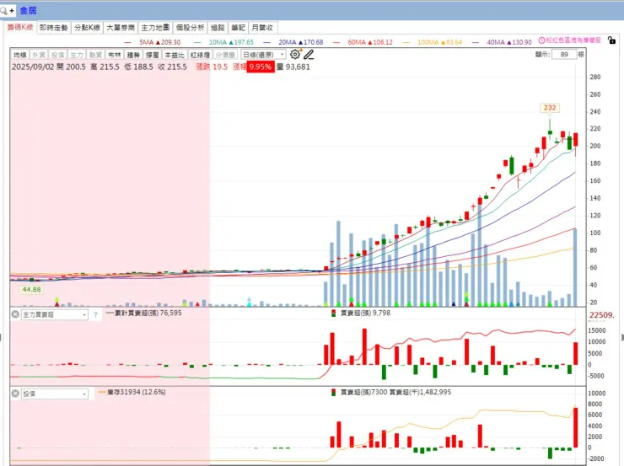Switch to 即時走勢 tab
The width and height of the screenshot is (624, 466).
(54, 28)
